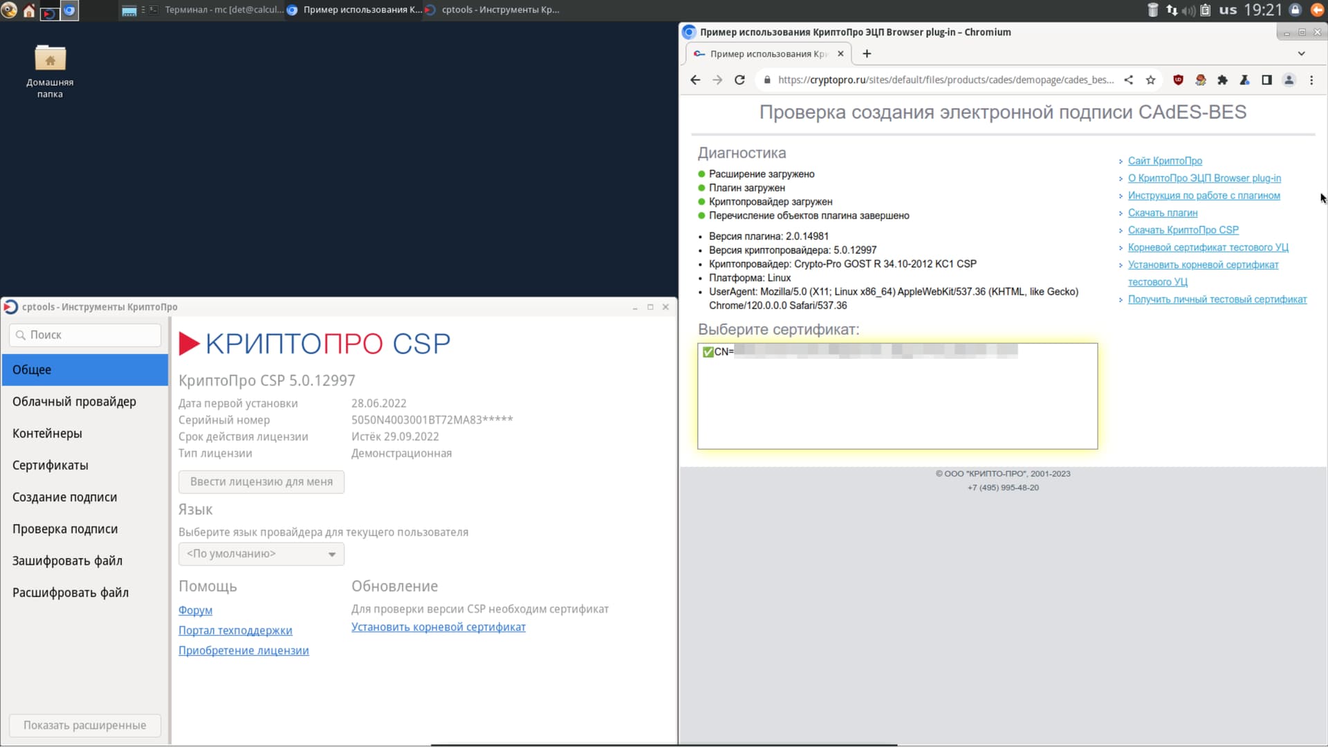Open the Расшифровать файл section
This screenshot has width=1328, height=747.
[85, 593]
